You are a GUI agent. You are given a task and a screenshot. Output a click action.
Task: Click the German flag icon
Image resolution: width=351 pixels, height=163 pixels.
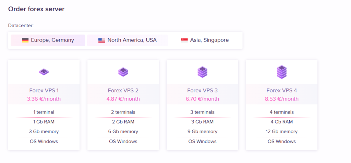pos(25,40)
